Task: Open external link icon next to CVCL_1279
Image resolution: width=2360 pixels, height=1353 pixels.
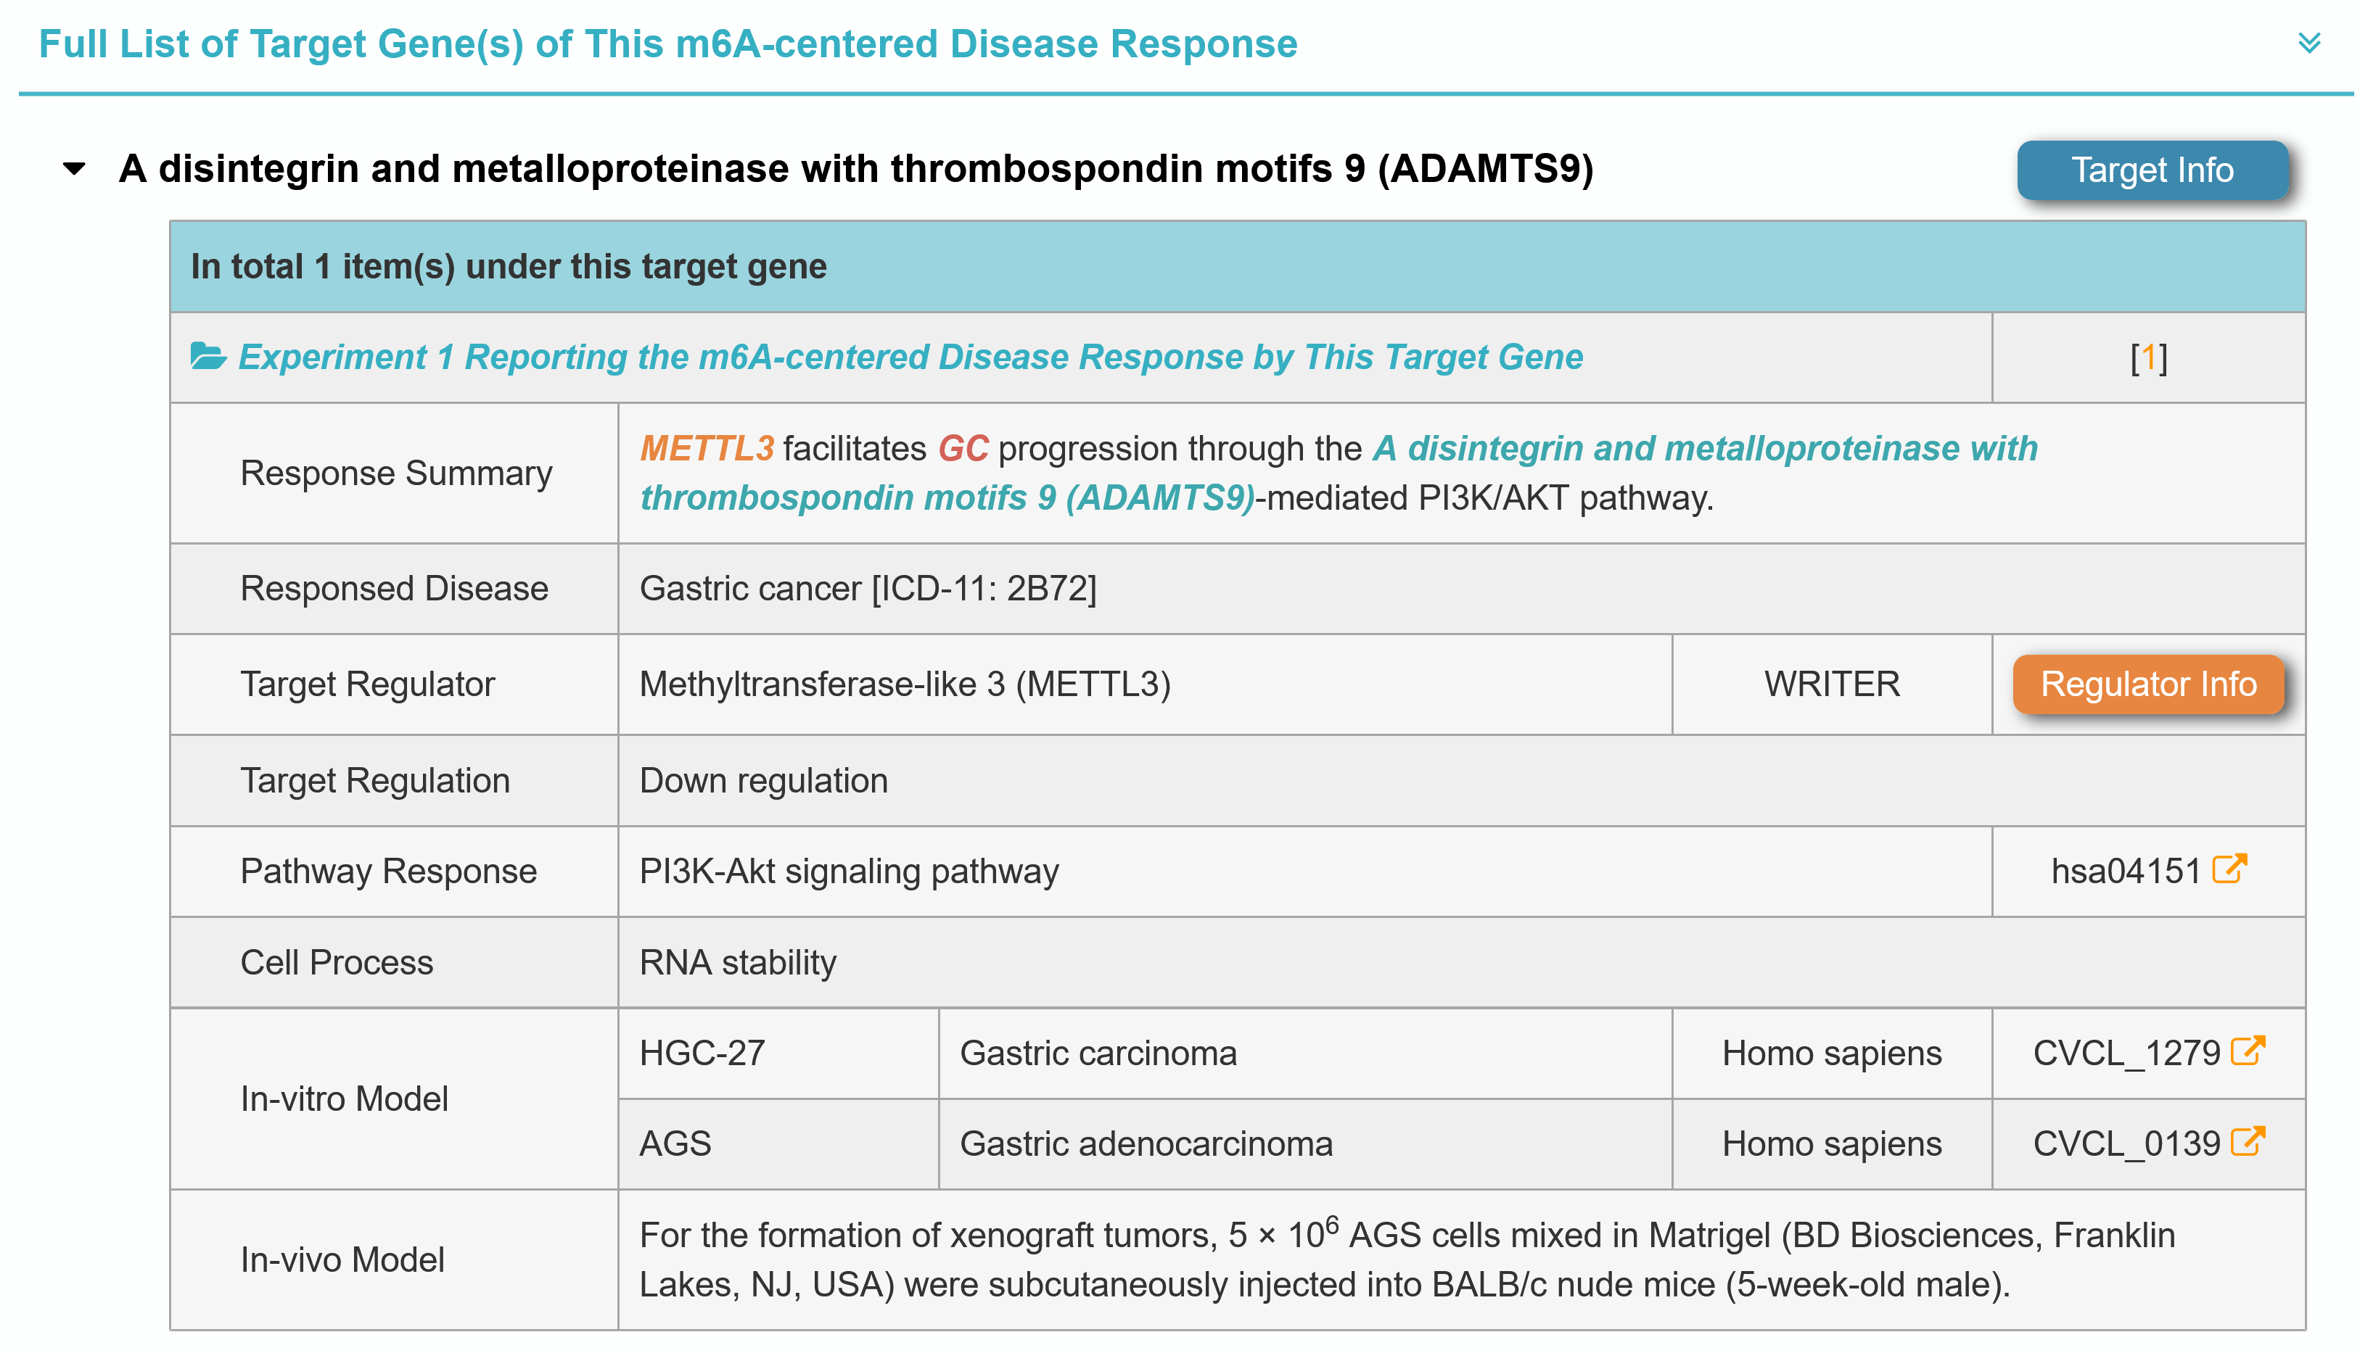Action: coord(2248,1051)
